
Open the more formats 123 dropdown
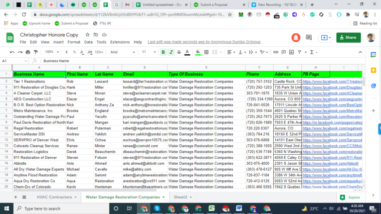tap(99, 52)
